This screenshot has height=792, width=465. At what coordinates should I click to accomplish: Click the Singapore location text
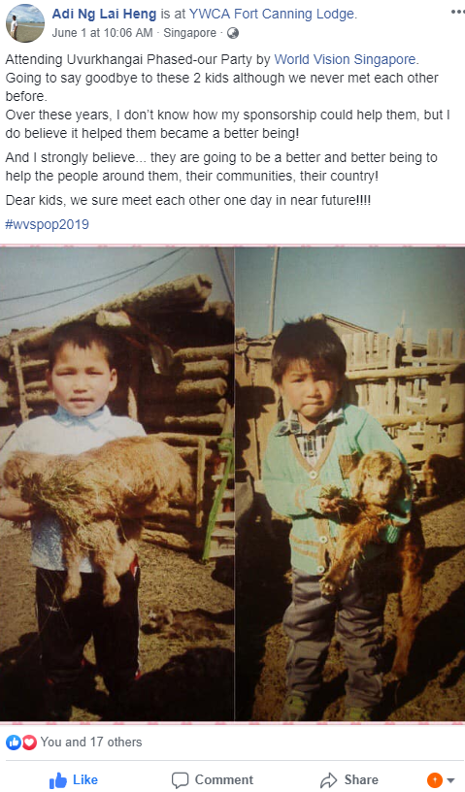pos(189,33)
